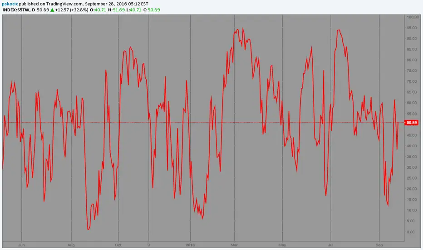Select the Aug time axis label

71,245
